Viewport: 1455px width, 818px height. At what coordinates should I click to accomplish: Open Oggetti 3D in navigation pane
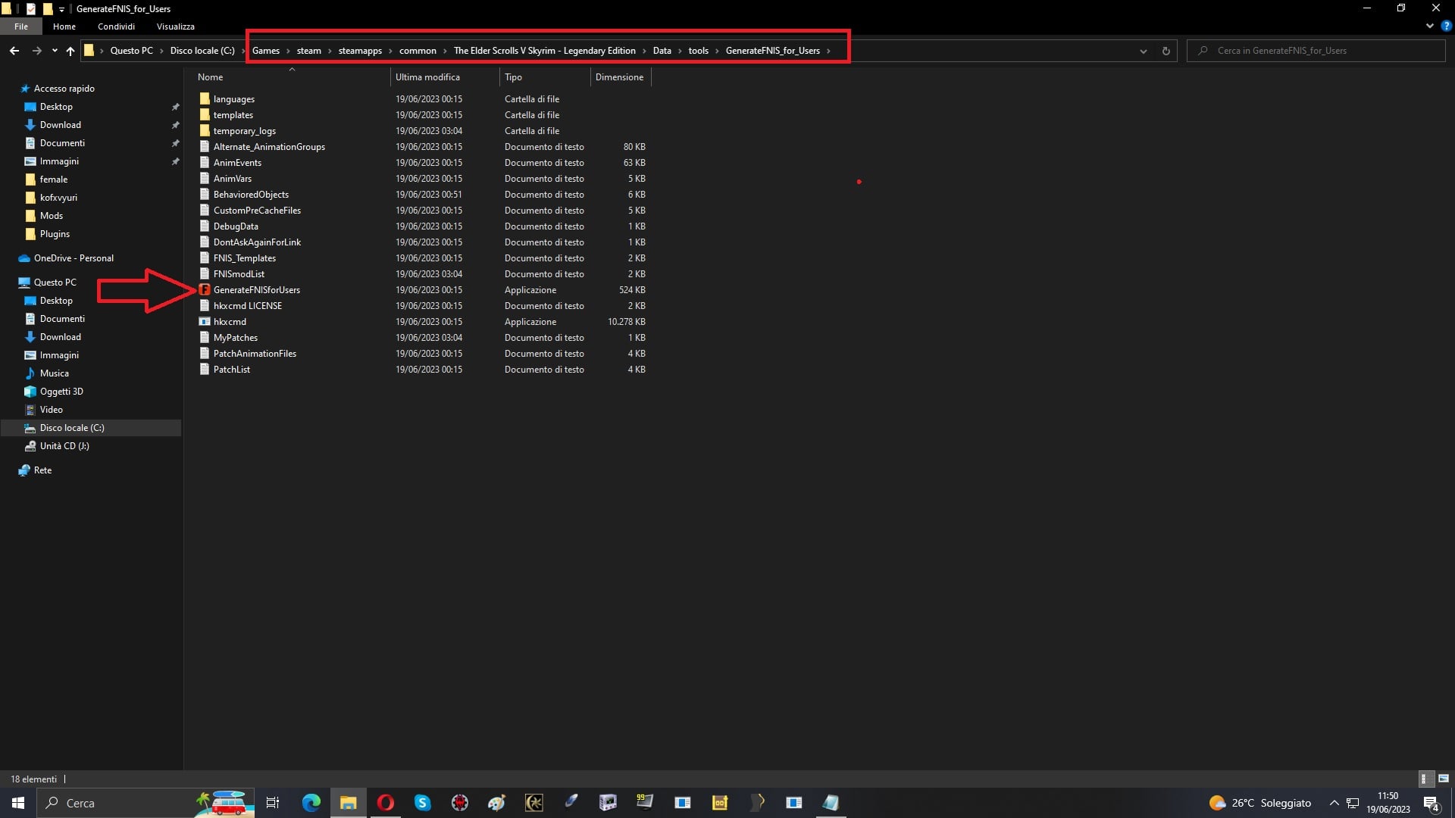61,392
